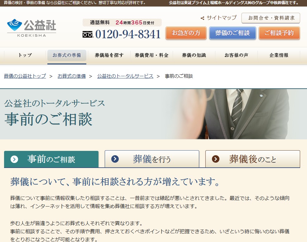
Task: Click the arrow circle on 葬儀を行う tab
Action: pyautogui.click(x=115, y=159)
